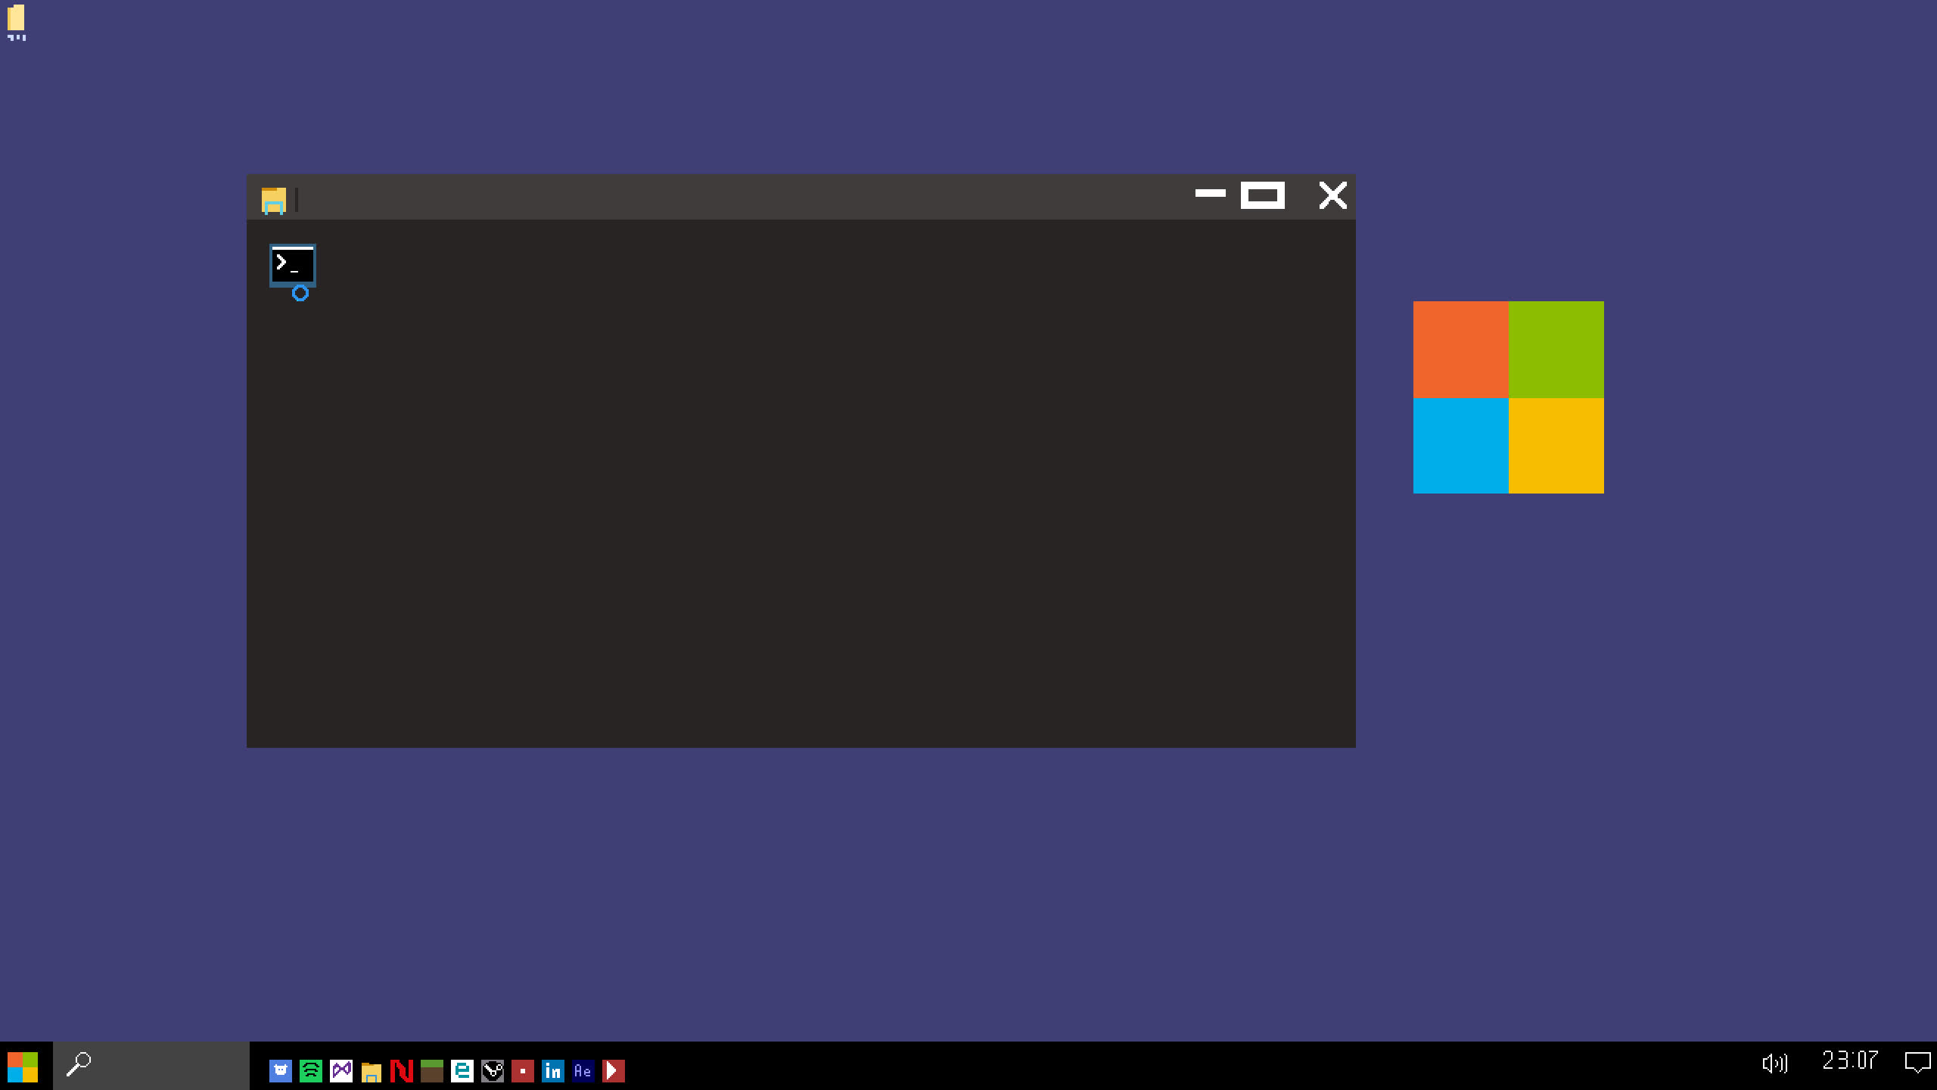
Task: Open the red play arrow app
Action: (x=614, y=1070)
